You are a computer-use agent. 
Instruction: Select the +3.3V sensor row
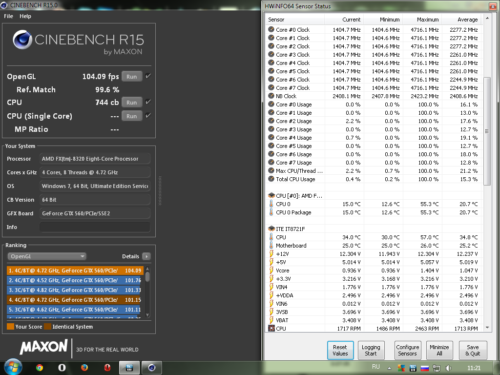click(374, 279)
